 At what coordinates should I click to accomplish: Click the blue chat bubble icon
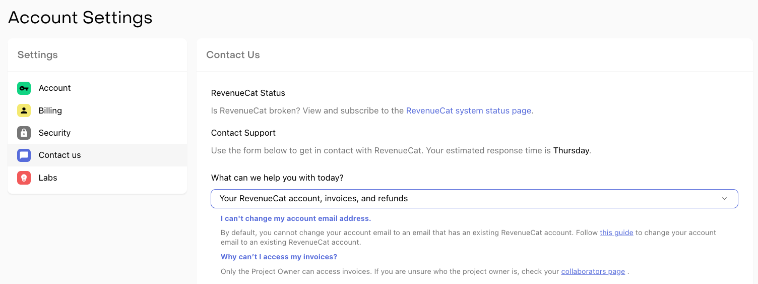click(24, 155)
